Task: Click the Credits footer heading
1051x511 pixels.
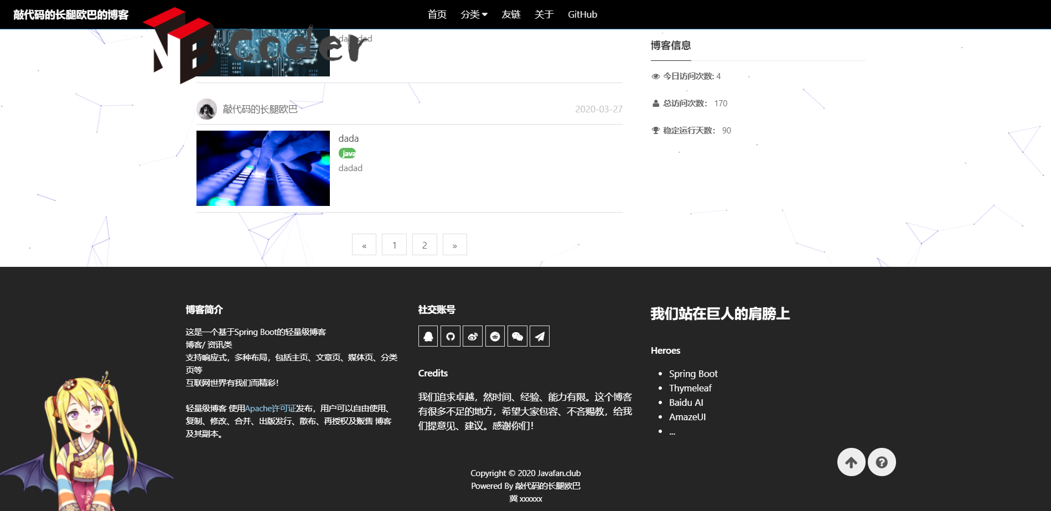Action: click(433, 373)
